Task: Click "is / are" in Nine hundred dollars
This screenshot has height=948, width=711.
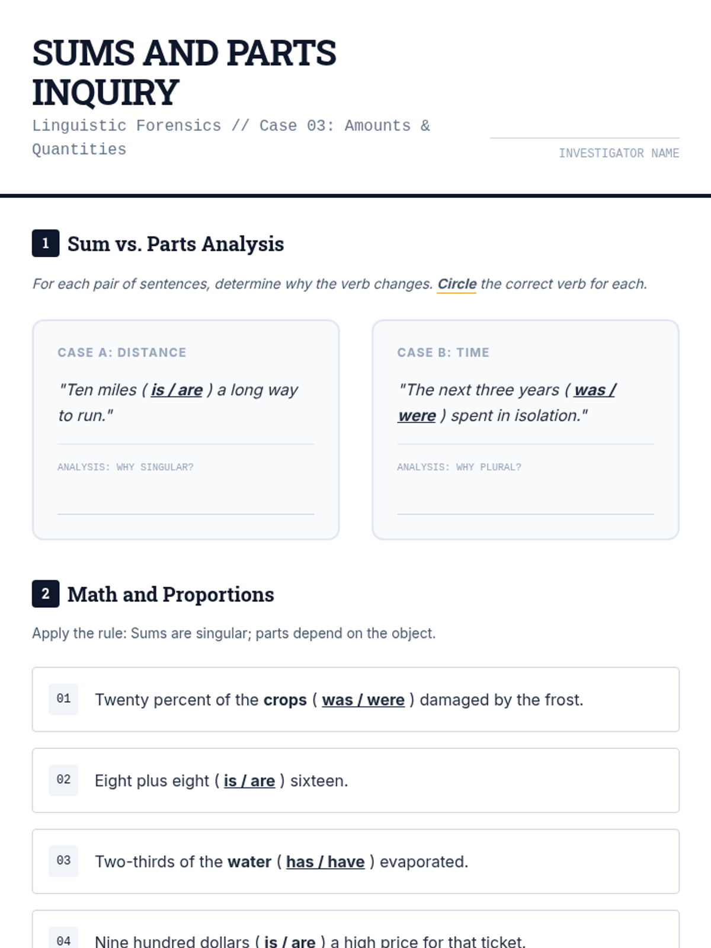Action: pyautogui.click(x=290, y=941)
